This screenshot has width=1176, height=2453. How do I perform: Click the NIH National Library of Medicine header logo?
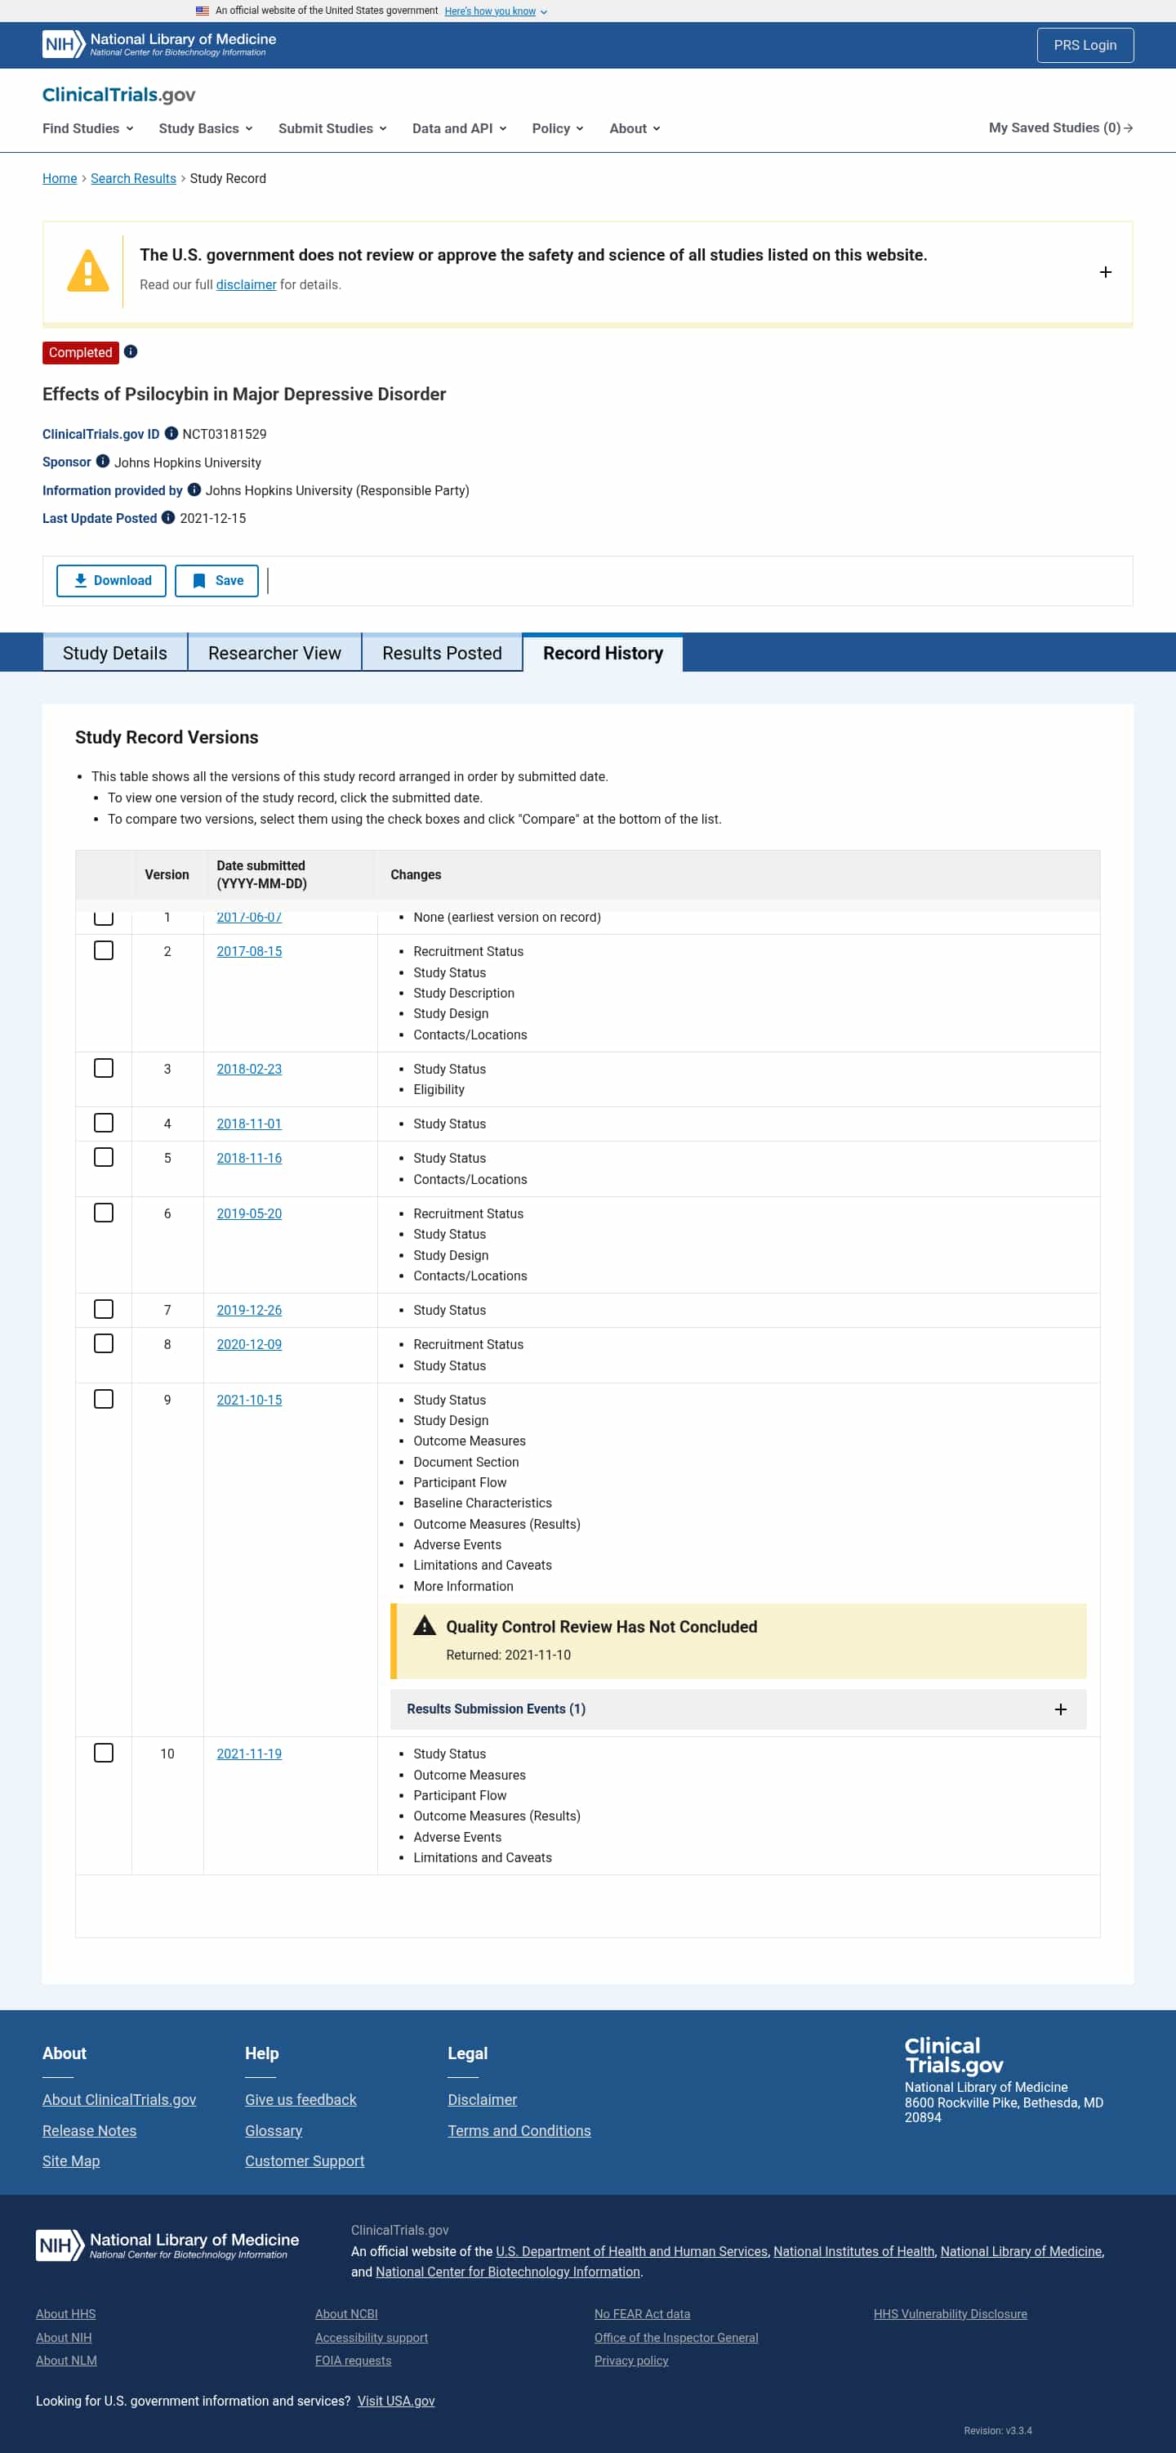(x=159, y=44)
